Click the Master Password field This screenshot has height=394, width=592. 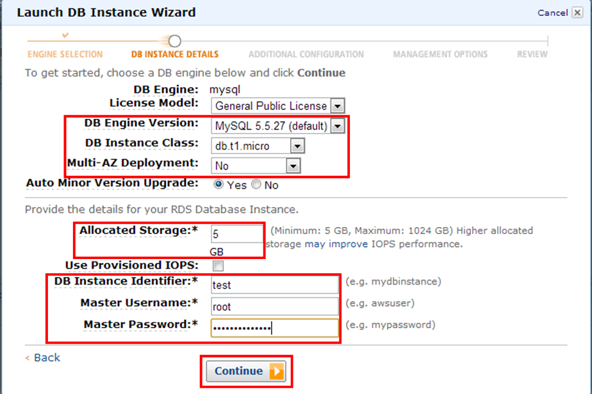[275, 328]
